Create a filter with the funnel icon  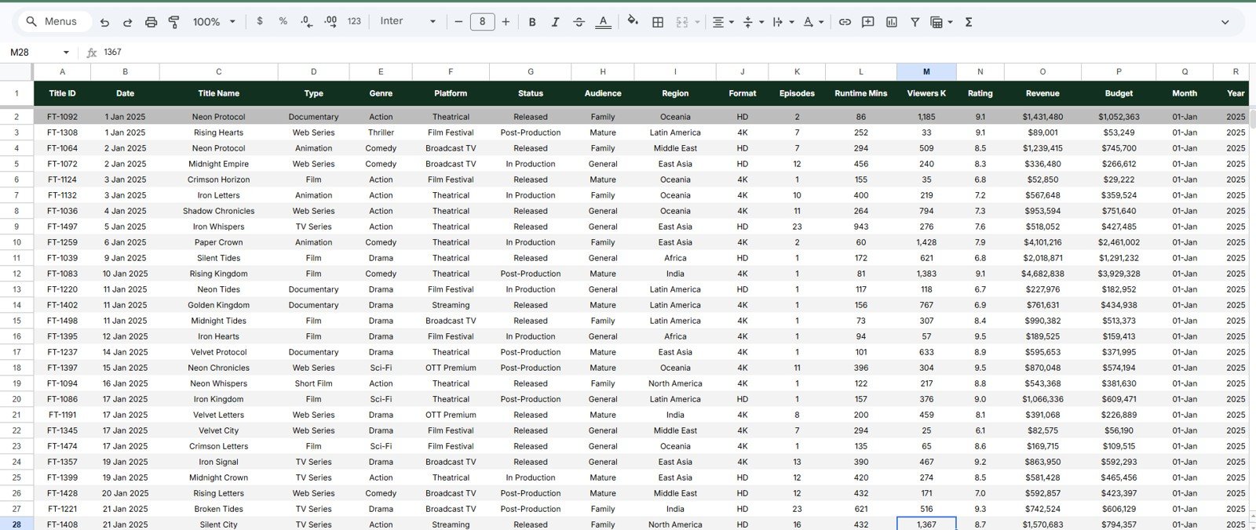915,22
